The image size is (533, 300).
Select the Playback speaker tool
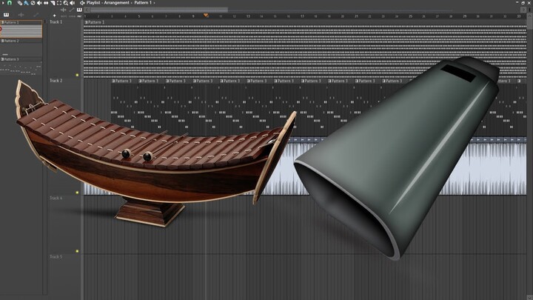coord(72,3)
